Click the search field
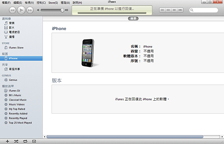This screenshot has width=224, height=144. pyautogui.click(x=203, y=10)
